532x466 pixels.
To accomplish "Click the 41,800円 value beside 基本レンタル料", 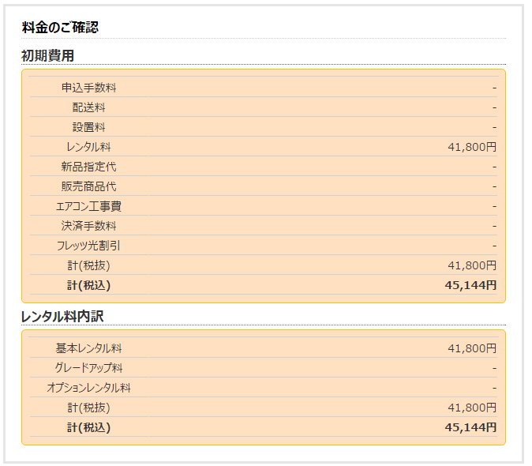I will coord(471,348).
